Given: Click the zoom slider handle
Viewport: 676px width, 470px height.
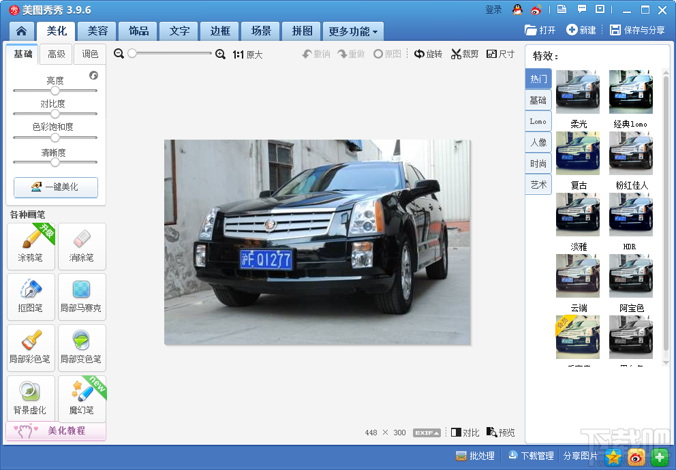Looking at the screenshot, I should point(132,53).
